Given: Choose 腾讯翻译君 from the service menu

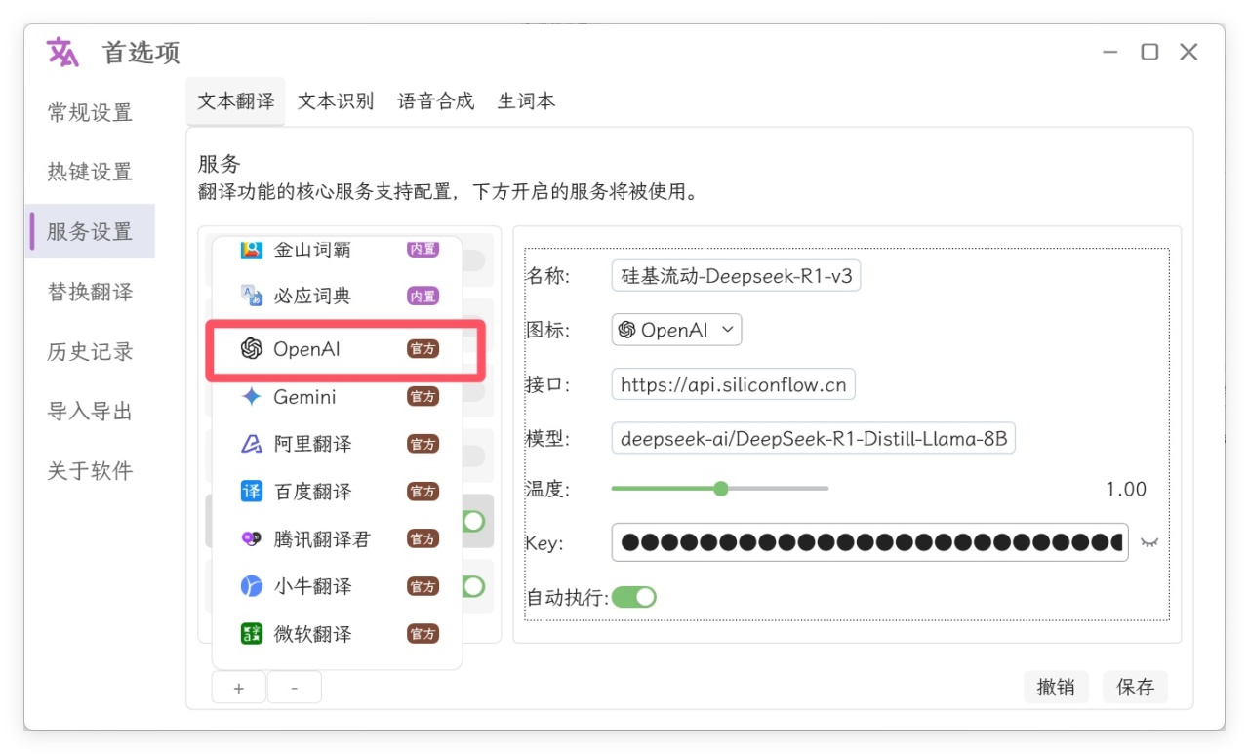Looking at the screenshot, I should 337,538.
